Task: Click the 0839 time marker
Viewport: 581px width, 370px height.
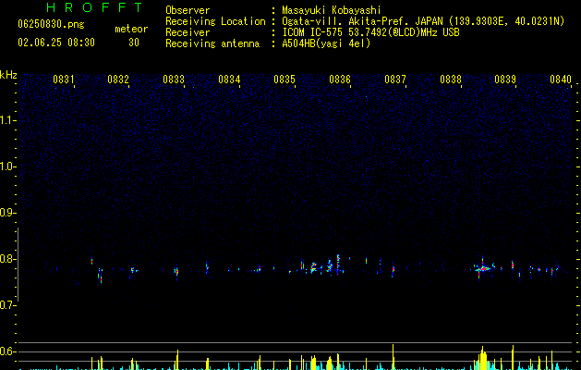Action: [505, 80]
